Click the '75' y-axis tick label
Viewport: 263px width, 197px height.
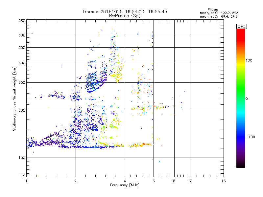23,176
